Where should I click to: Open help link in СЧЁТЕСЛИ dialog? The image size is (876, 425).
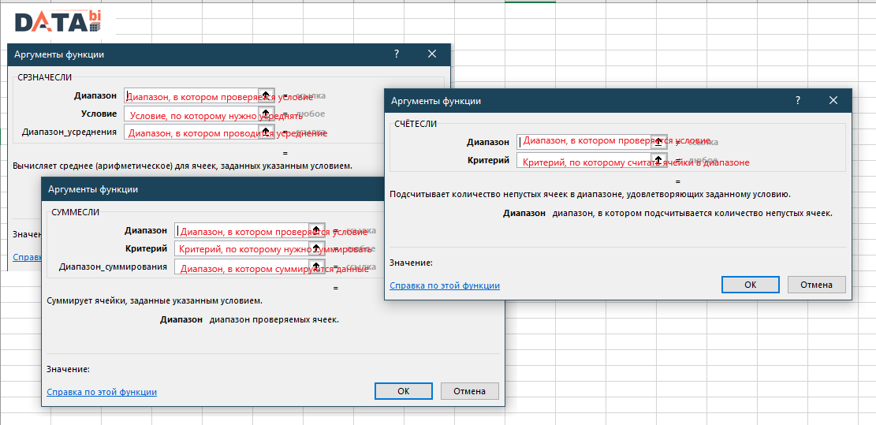(445, 285)
